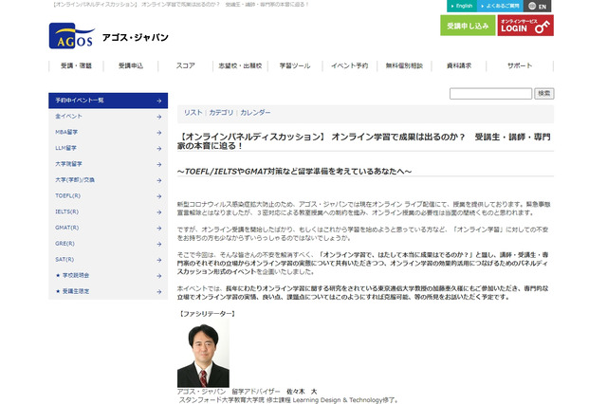The width and height of the screenshot is (607, 404).
Task: Open 志望校・出願校 menu
Action: [240, 65]
